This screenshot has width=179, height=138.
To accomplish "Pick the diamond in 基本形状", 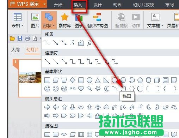I will pos(73,80).
